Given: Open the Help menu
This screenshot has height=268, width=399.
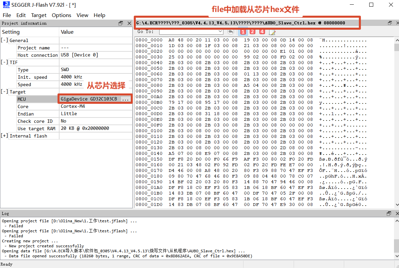Looking at the screenshot, I should [99, 15].
